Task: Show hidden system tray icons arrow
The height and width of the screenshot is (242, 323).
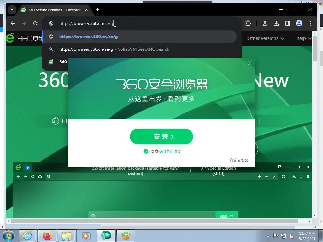Action: point(268,236)
